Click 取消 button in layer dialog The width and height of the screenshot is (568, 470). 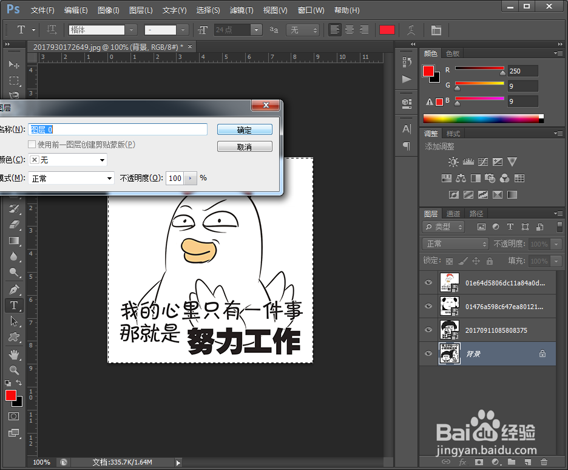(245, 147)
